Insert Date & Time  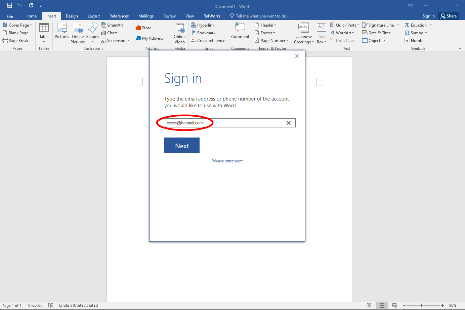coord(377,33)
